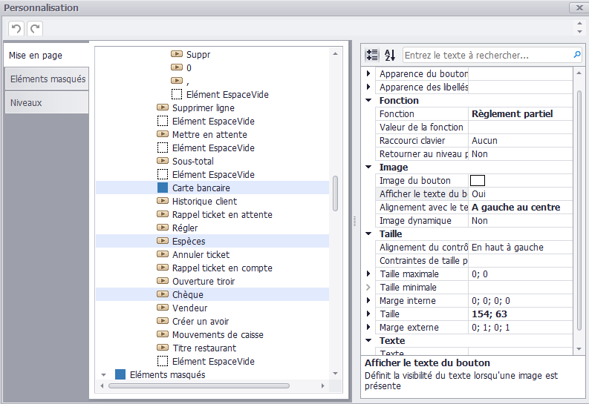
Task: Click the magnifier search icon
Action: point(577,55)
